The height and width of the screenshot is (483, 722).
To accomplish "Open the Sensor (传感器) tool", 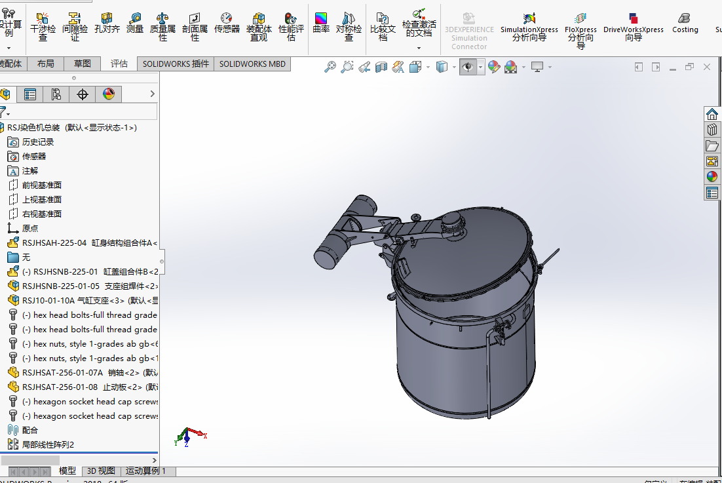I will [x=227, y=23].
